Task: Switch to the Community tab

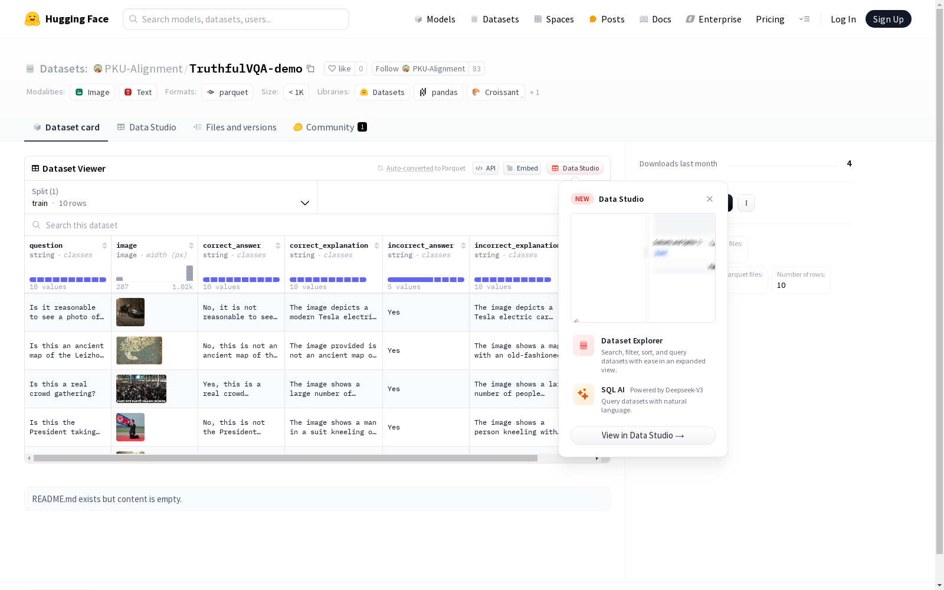Action: [x=330, y=127]
